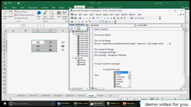Open Standard toolbar options arrow after Ln 15
This screenshot has height=107, width=191.
tap(160, 18)
